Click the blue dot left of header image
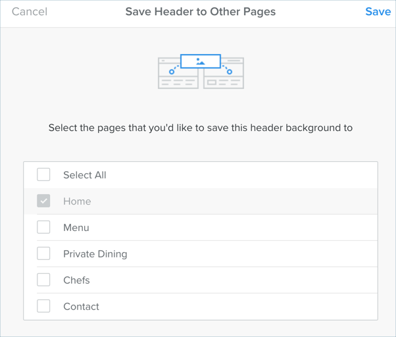396x337 pixels. point(172,72)
